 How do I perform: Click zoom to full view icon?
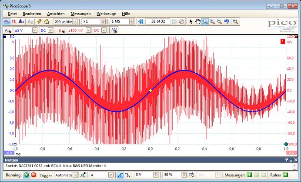[x=236, y=21]
